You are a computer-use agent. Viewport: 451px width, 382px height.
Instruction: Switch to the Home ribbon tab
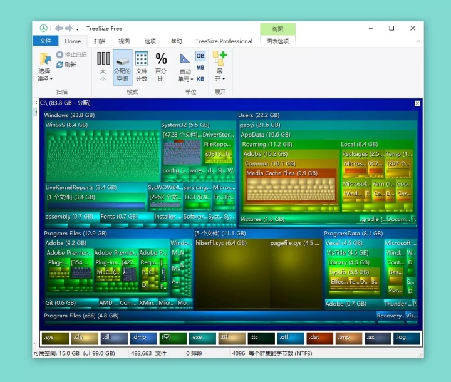(x=73, y=41)
